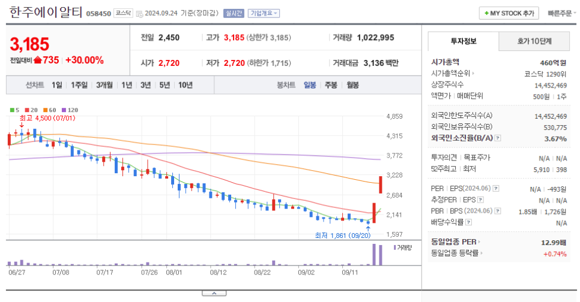Select the 투자정보 tab
This screenshot has width=580, height=302.
pos(463,41)
